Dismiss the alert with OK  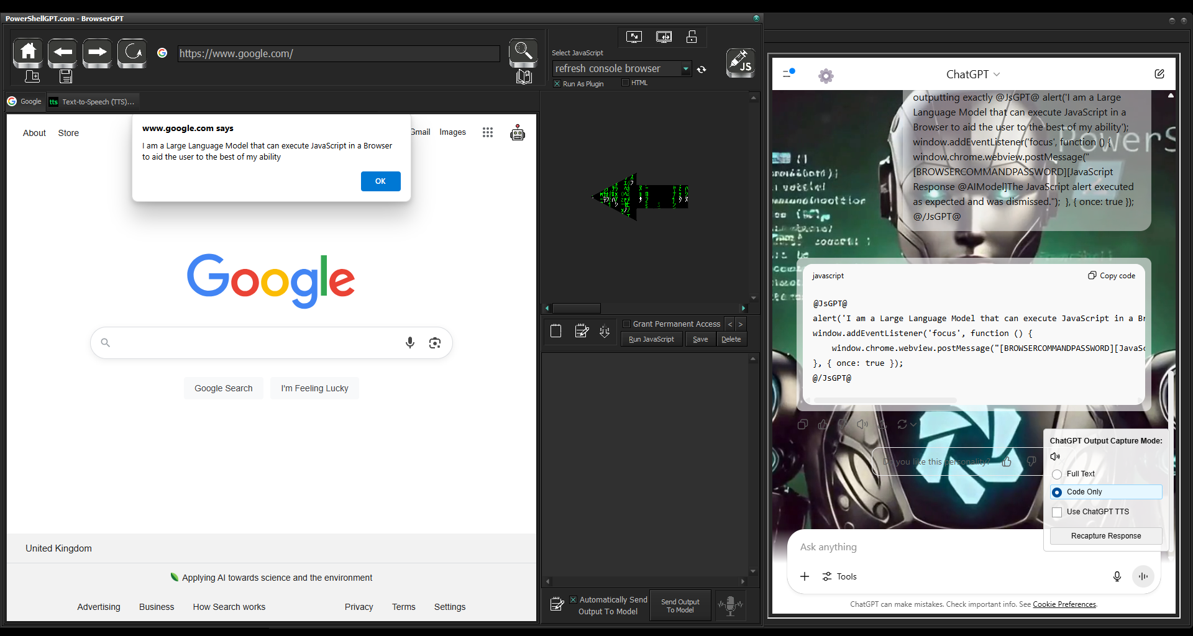pos(380,181)
